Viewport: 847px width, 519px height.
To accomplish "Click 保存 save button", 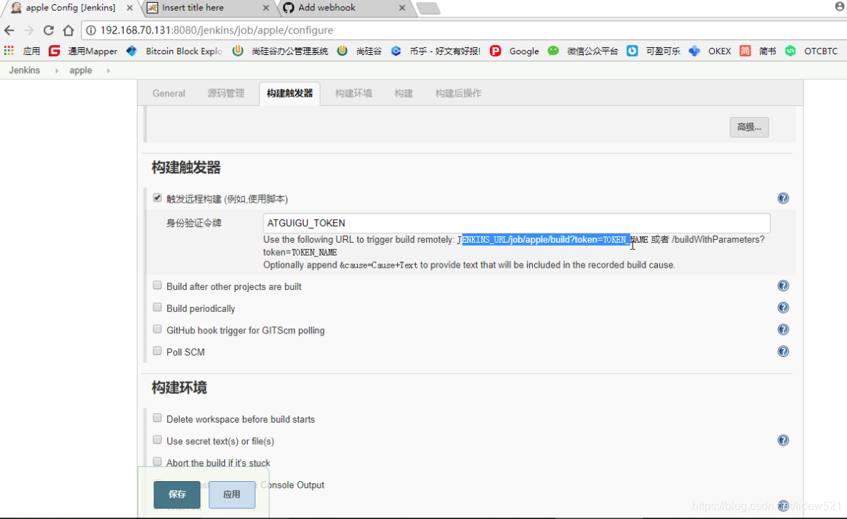I will click(x=177, y=494).
